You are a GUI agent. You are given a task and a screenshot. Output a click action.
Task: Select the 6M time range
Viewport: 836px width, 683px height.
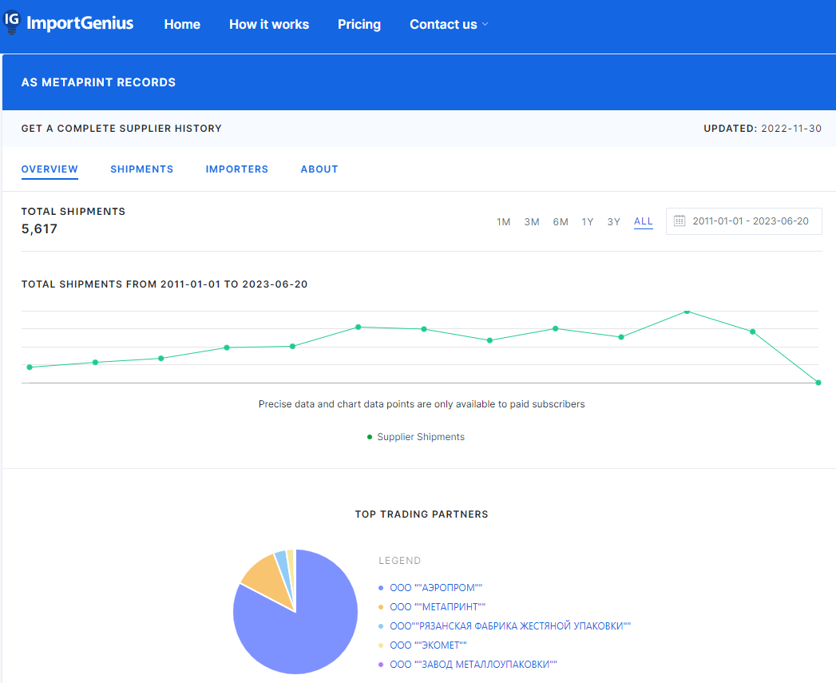pos(560,222)
